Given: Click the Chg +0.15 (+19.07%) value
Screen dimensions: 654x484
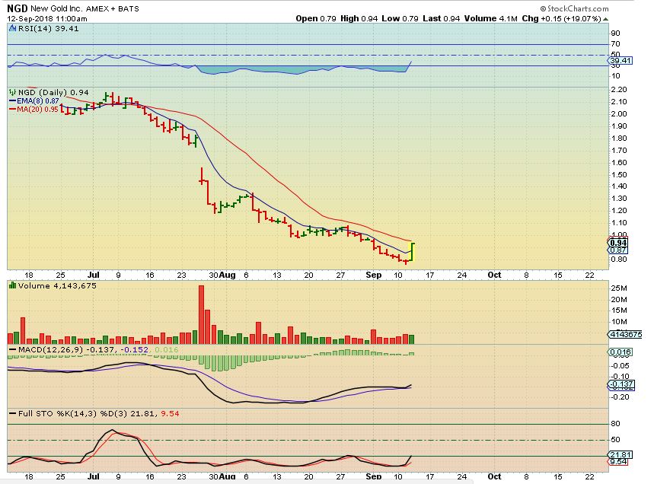Looking at the screenshot, I should [561, 18].
